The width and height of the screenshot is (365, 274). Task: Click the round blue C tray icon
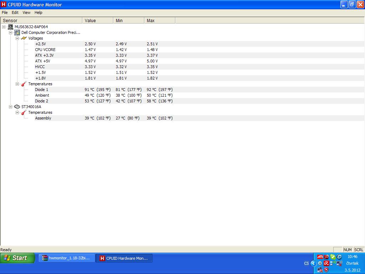click(x=339, y=257)
